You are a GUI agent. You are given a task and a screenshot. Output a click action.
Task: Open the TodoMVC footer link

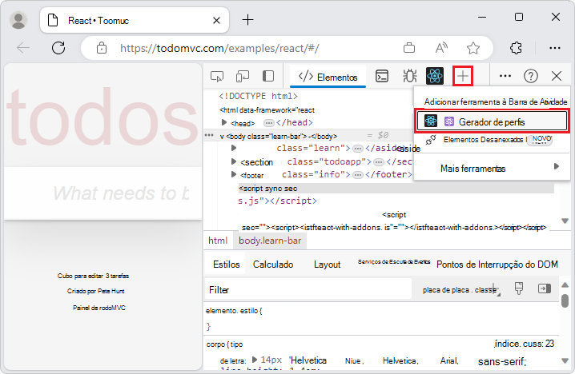point(99,308)
